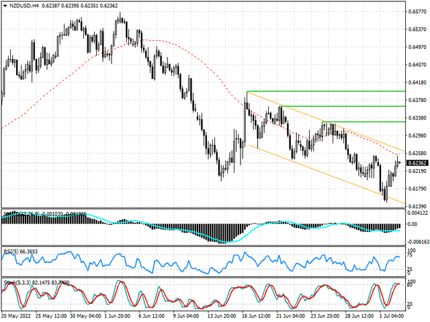Click the upper orange channel trendline

[336, 125]
